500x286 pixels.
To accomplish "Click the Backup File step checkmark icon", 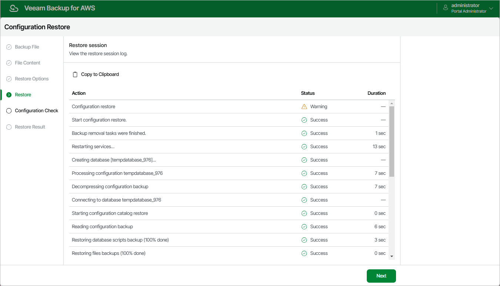I will point(9,47).
